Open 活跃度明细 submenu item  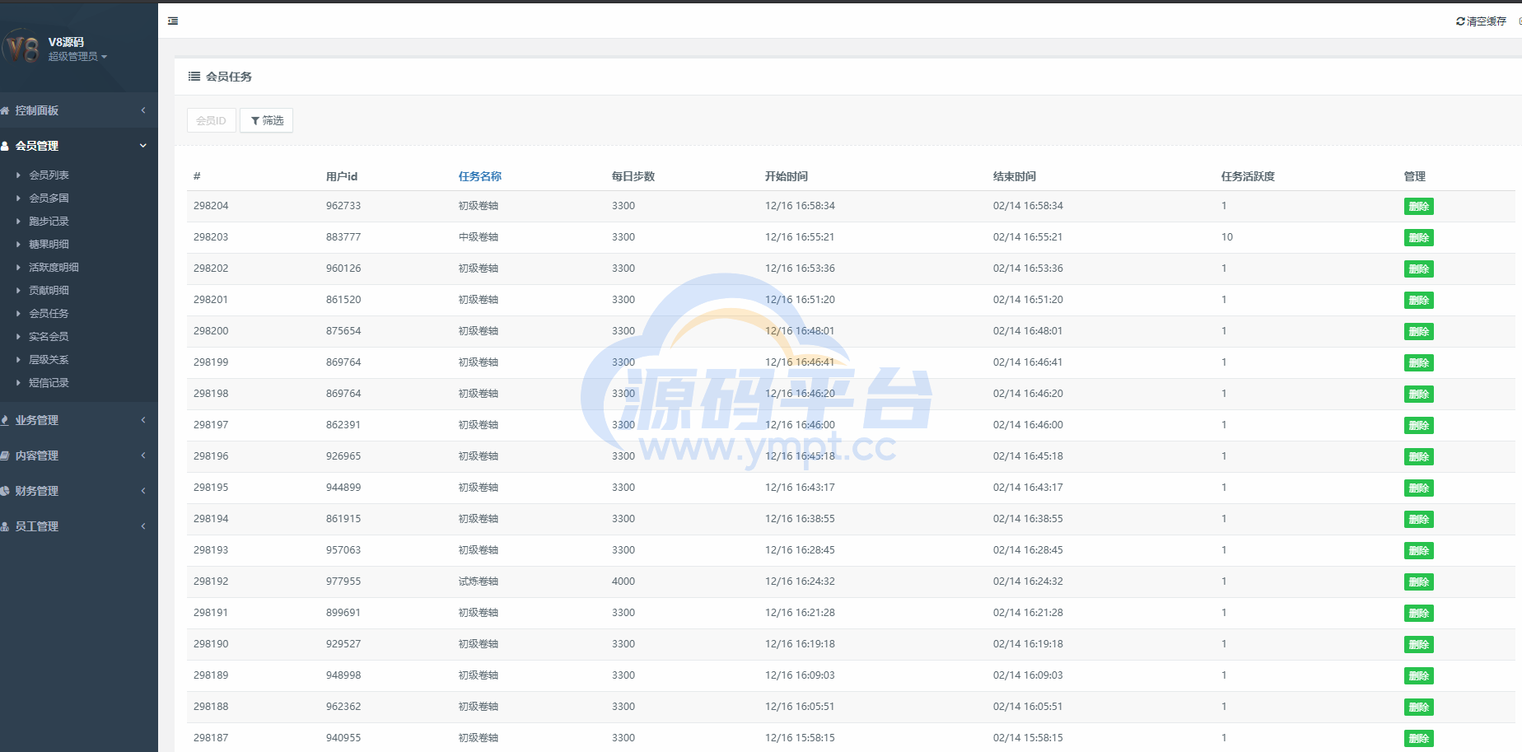[x=54, y=268]
